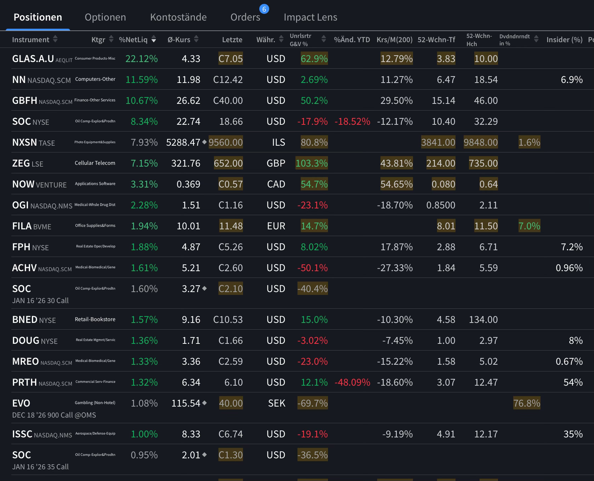594x481 pixels.
Task: Sort by Unrlsrtr G&V % arrows
Action: coord(323,39)
